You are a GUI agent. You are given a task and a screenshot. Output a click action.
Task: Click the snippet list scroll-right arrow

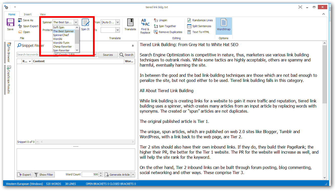(x=133, y=142)
